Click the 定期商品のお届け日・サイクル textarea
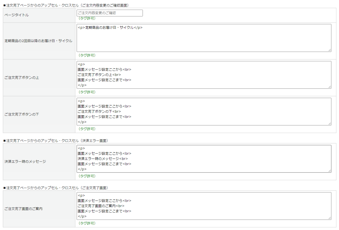The height and width of the screenshot is (230, 339). tap(204, 38)
